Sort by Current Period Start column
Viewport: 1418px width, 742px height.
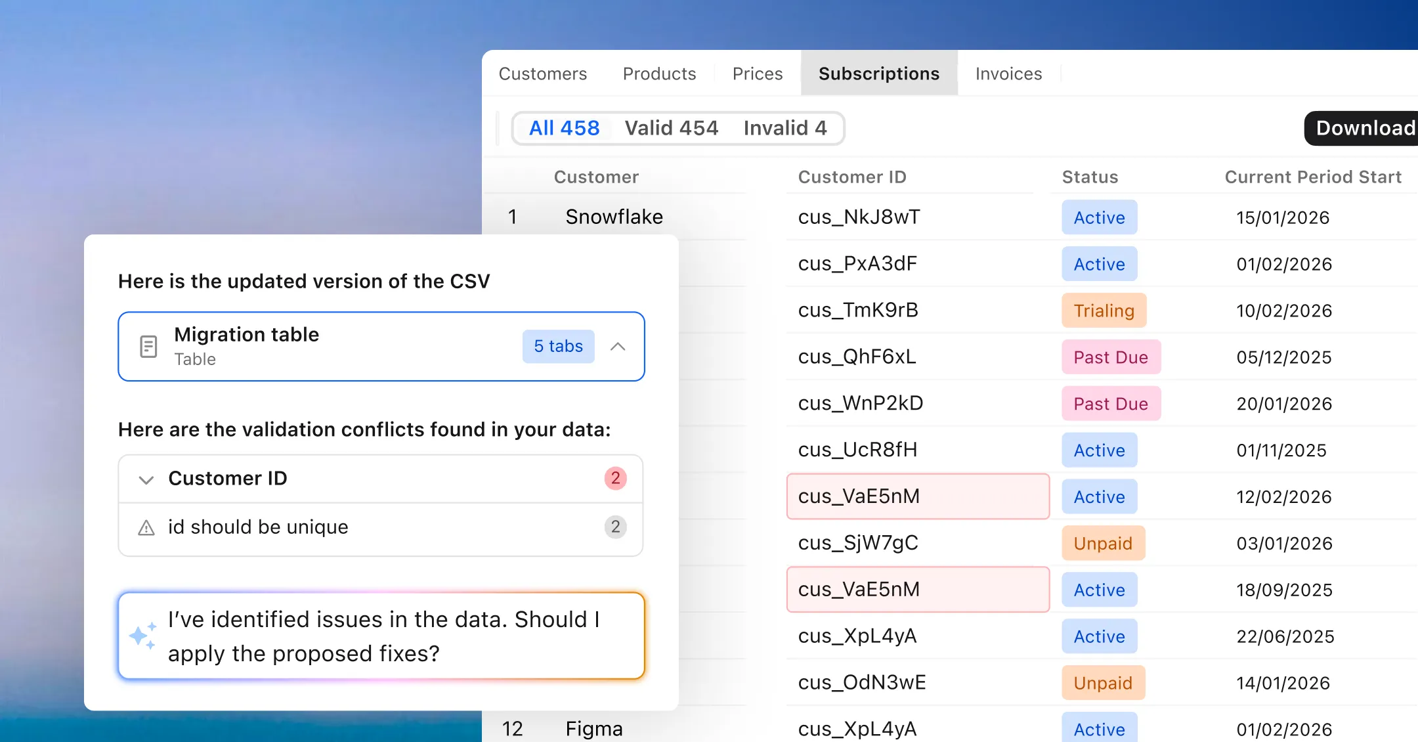[1313, 177]
